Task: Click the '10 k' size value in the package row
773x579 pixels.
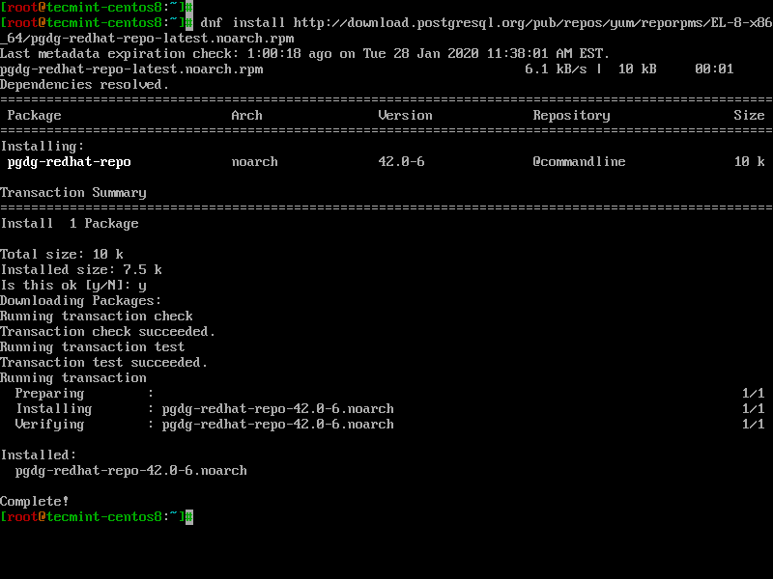Action: click(x=750, y=161)
